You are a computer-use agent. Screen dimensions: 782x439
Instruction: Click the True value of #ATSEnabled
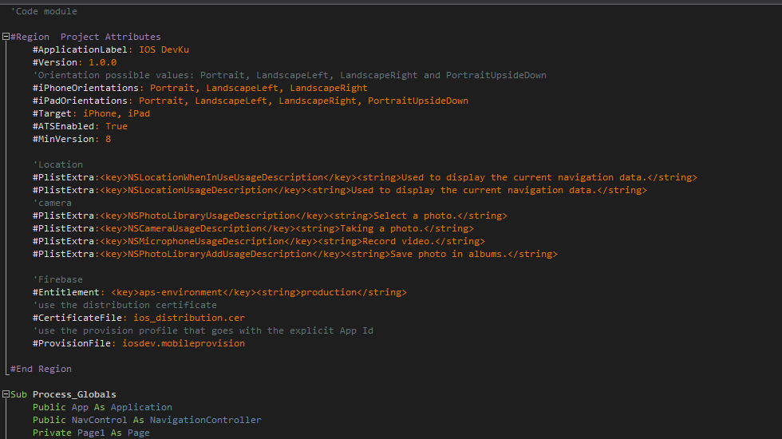pos(117,126)
